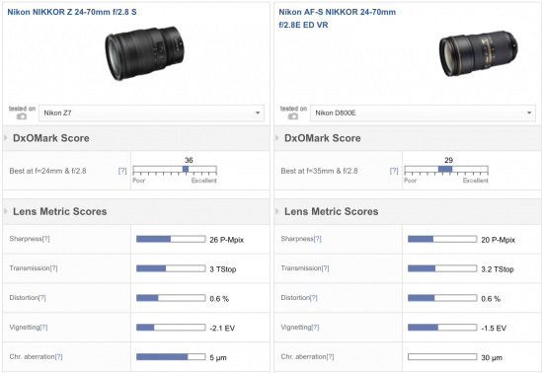Open help [?] for left Transmission metric
This screenshot has height=373, width=543.
pyautogui.click(x=53, y=268)
